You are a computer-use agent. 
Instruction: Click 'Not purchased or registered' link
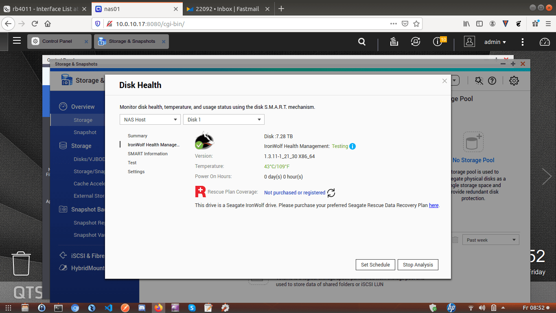pyautogui.click(x=295, y=193)
